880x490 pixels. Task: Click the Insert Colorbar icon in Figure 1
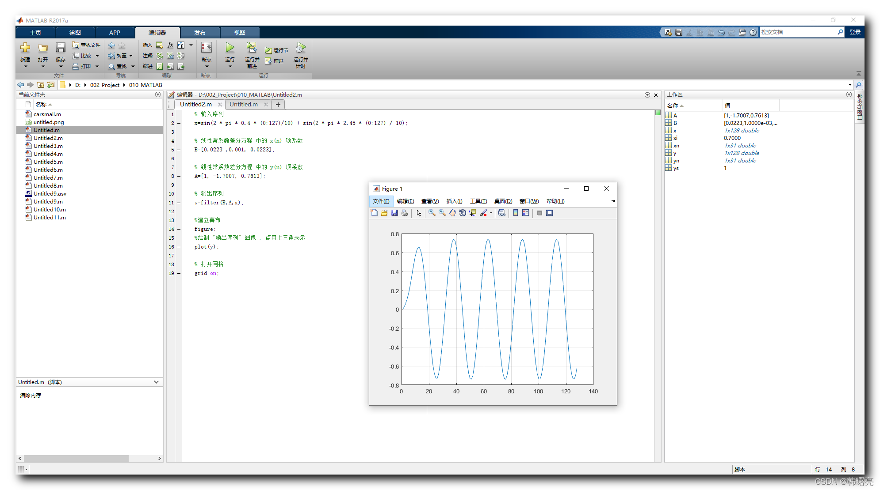click(x=515, y=213)
